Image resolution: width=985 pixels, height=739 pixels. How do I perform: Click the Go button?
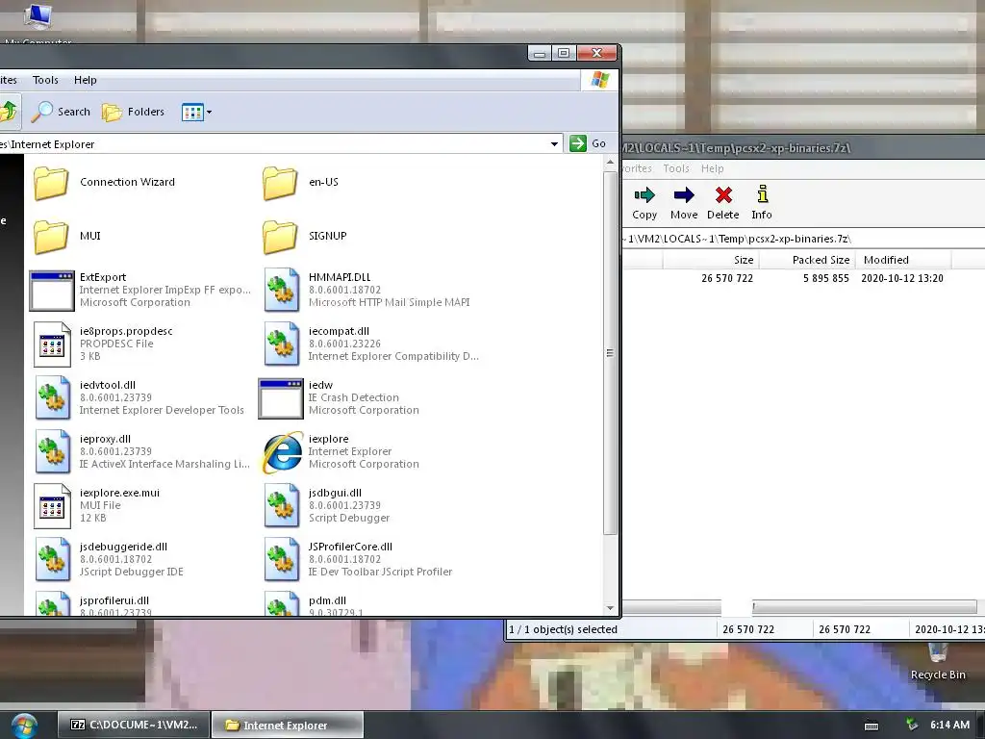pos(588,144)
